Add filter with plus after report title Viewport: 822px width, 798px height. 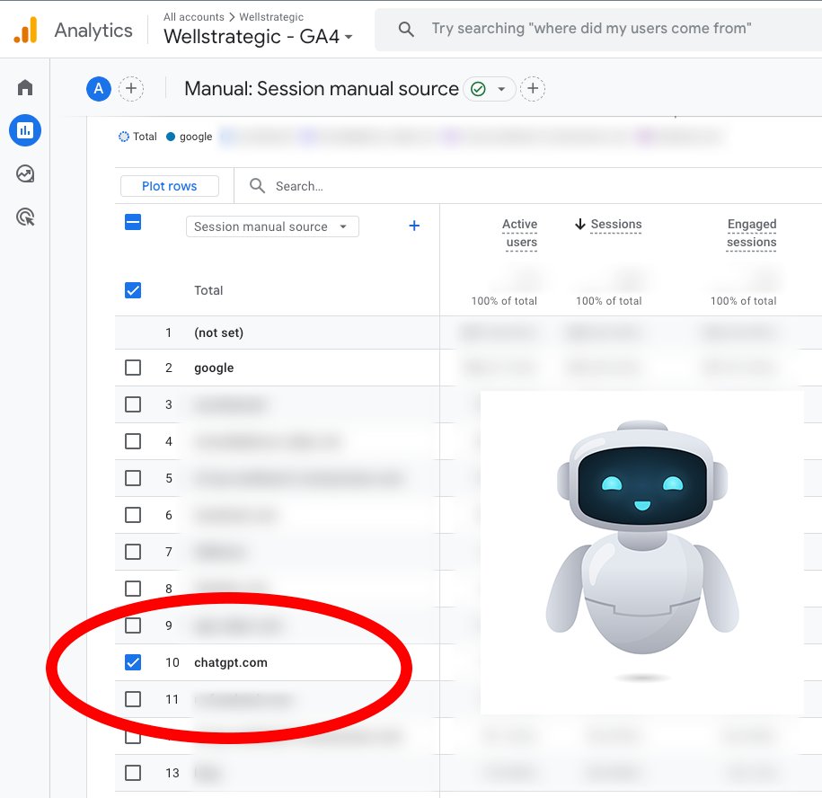click(x=533, y=89)
